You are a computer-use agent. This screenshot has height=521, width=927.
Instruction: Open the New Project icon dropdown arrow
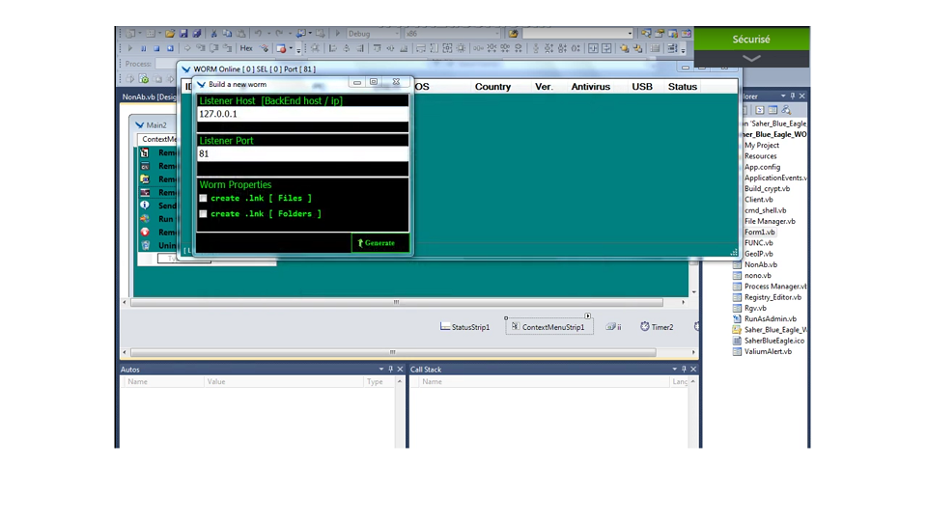(140, 34)
